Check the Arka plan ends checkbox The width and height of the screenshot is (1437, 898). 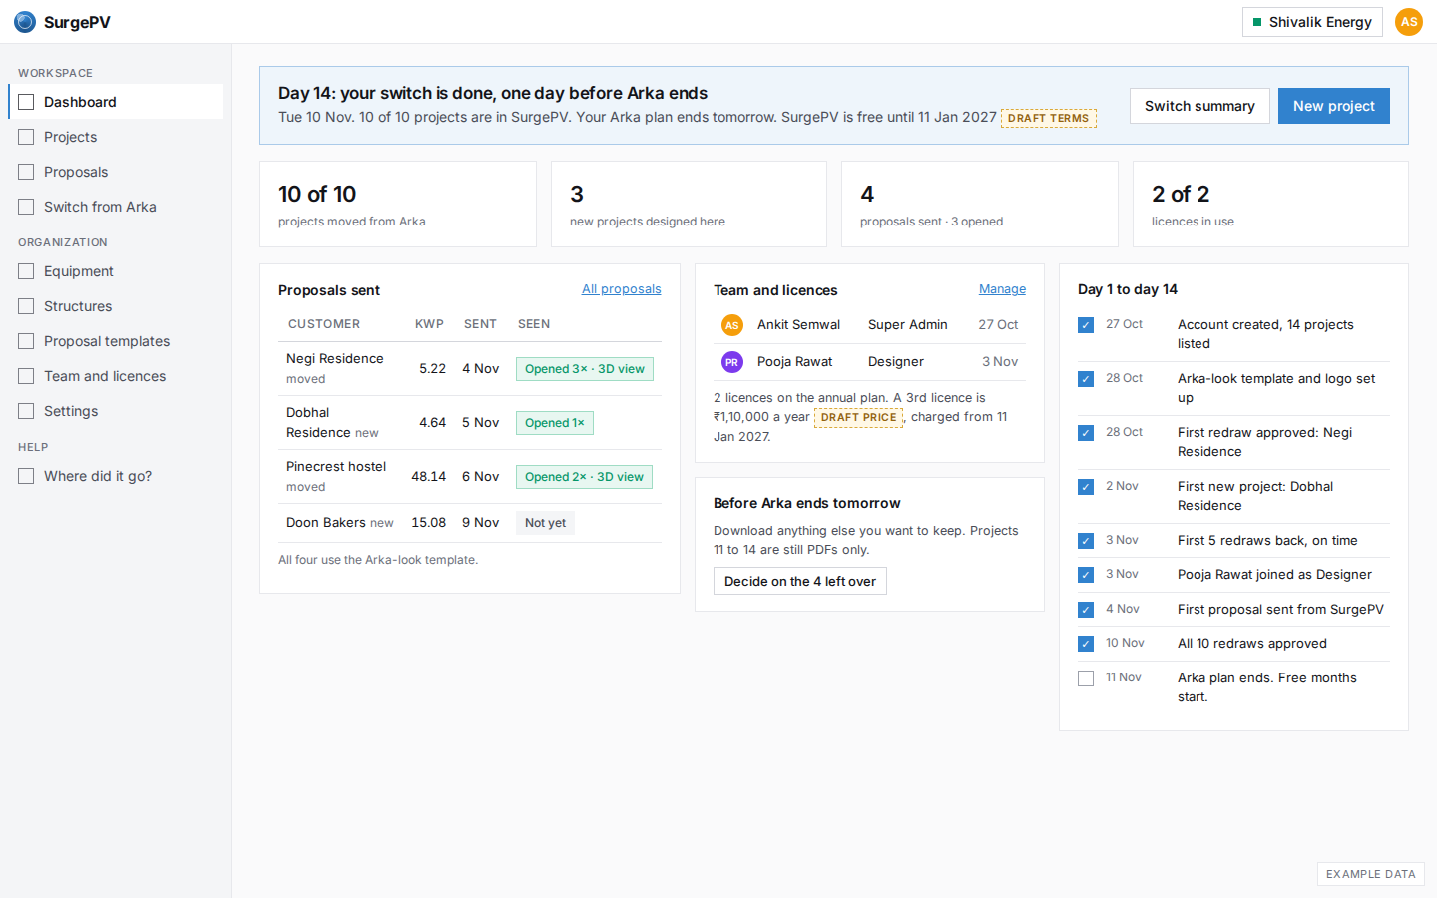click(1086, 678)
